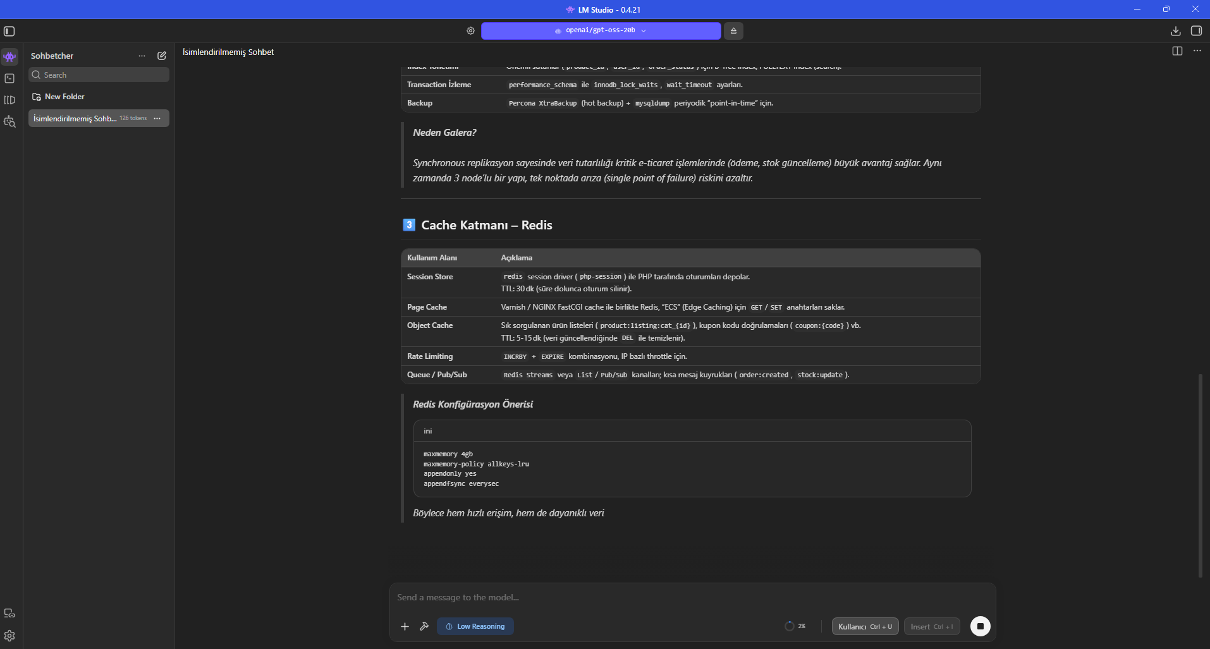Toggle the right sidebar panel icon
The height and width of the screenshot is (649, 1210).
(1196, 31)
